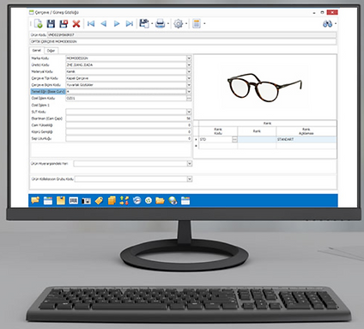Click the Renk Açıklaması column header
This screenshot has height=329, width=364.
coord(306,131)
